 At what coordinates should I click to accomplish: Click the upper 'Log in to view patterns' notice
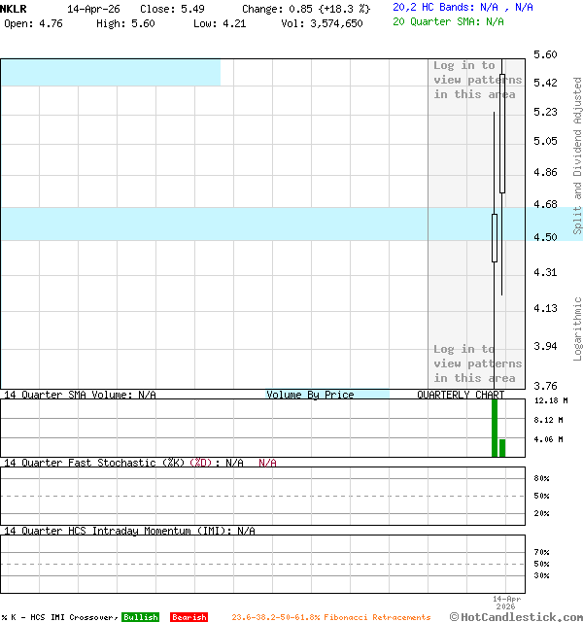[477, 80]
